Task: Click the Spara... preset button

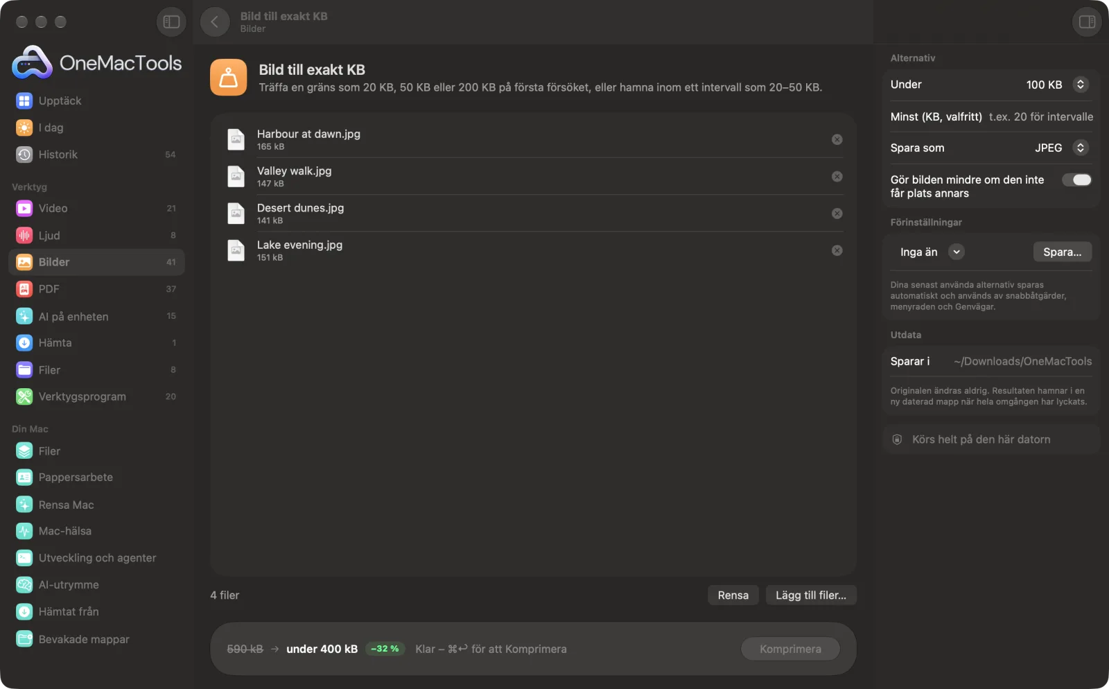Action: (1062, 252)
